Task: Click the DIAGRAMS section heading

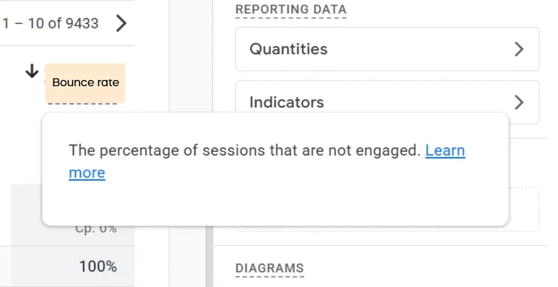Action: click(270, 268)
